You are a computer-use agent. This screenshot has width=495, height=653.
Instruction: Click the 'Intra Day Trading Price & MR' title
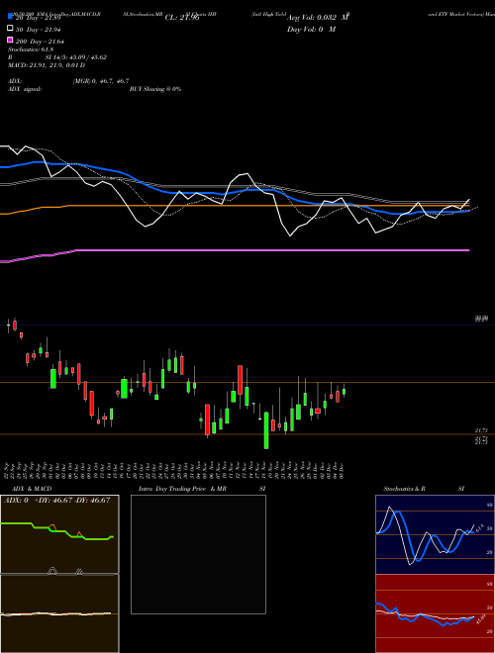pyautogui.click(x=182, y=489)
